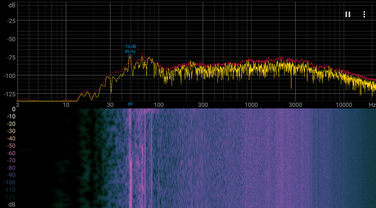Click the '30' Hz frequency axis label
This screenshot has width=376, height=208.
pyautogui.click(x=110, y=105)
